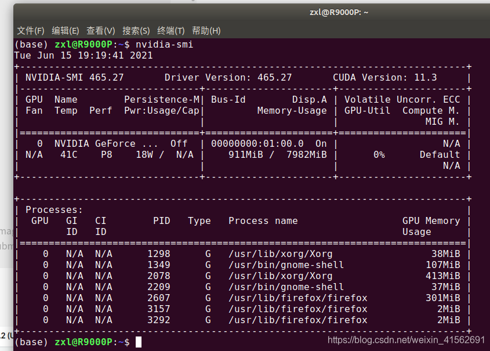Click PID 2078 in process table

pyautogui.click(x=159, y=276)
